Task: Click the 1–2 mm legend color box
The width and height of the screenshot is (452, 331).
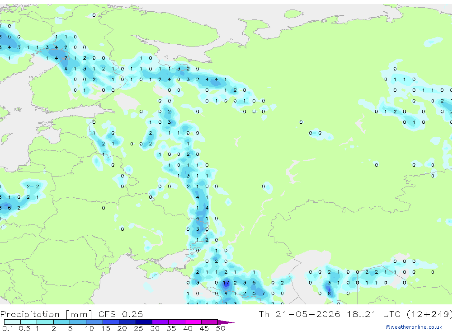Action: click(x=45, y=322)
